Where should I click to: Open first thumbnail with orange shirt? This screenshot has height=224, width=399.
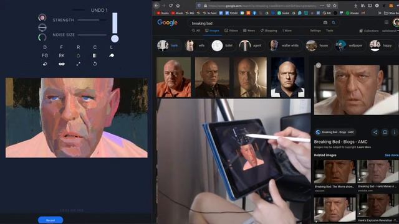point(173,77)
